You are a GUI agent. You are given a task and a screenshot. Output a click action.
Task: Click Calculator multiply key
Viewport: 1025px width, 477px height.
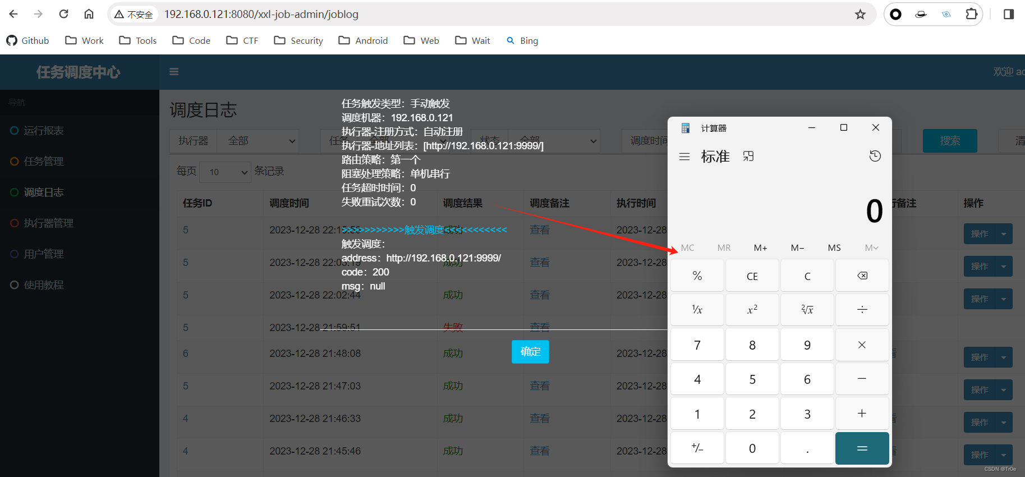tap(862, 345)
